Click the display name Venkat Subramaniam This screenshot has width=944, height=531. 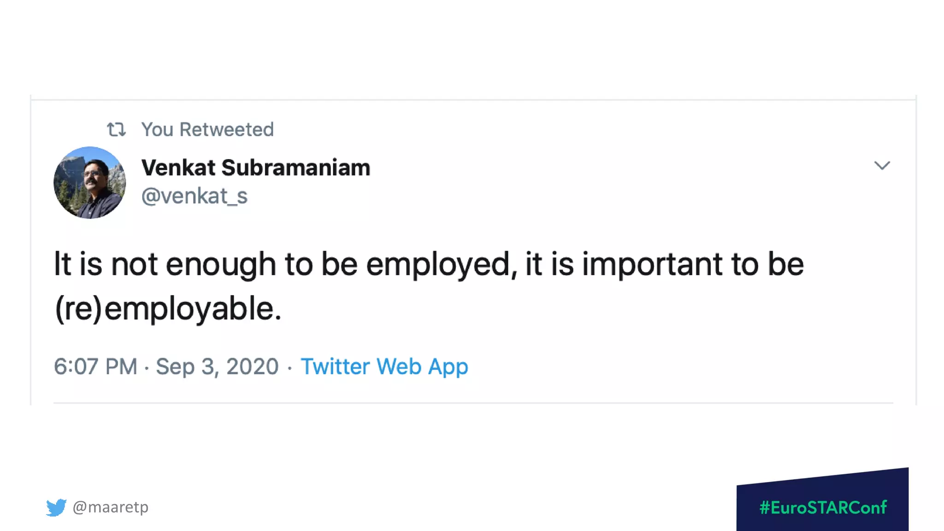tap(256, 167)
